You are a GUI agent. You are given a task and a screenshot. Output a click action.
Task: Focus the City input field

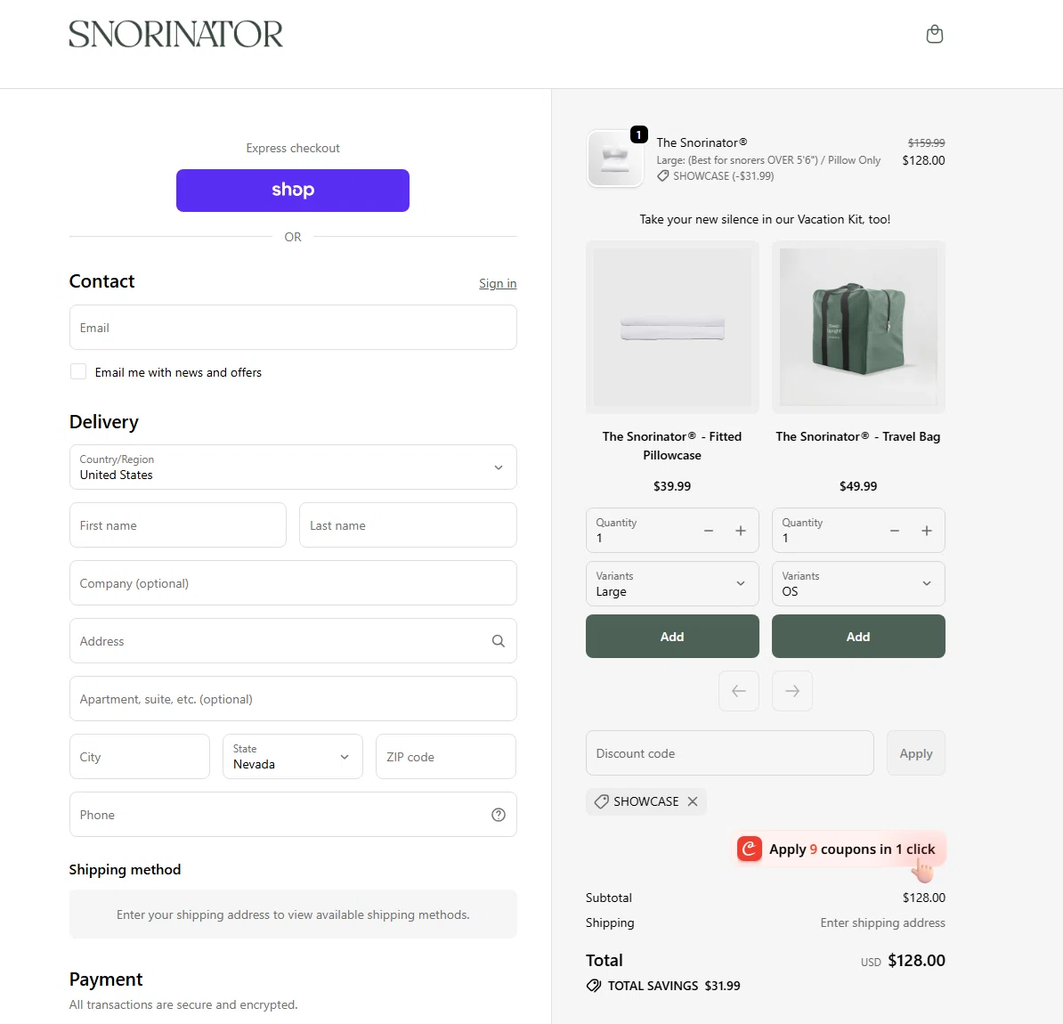tap(140, 756)
